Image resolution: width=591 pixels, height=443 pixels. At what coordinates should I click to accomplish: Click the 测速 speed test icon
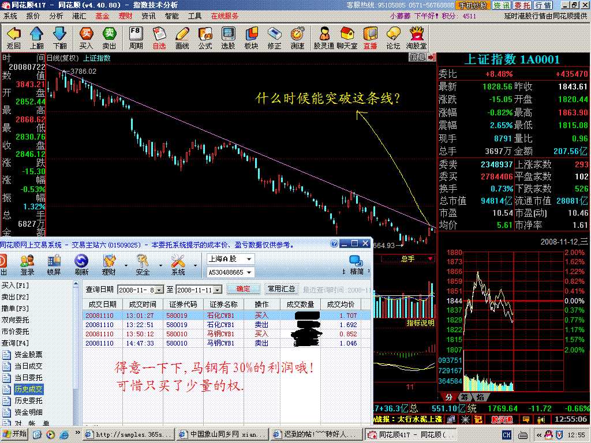click(x=297, y=37)
